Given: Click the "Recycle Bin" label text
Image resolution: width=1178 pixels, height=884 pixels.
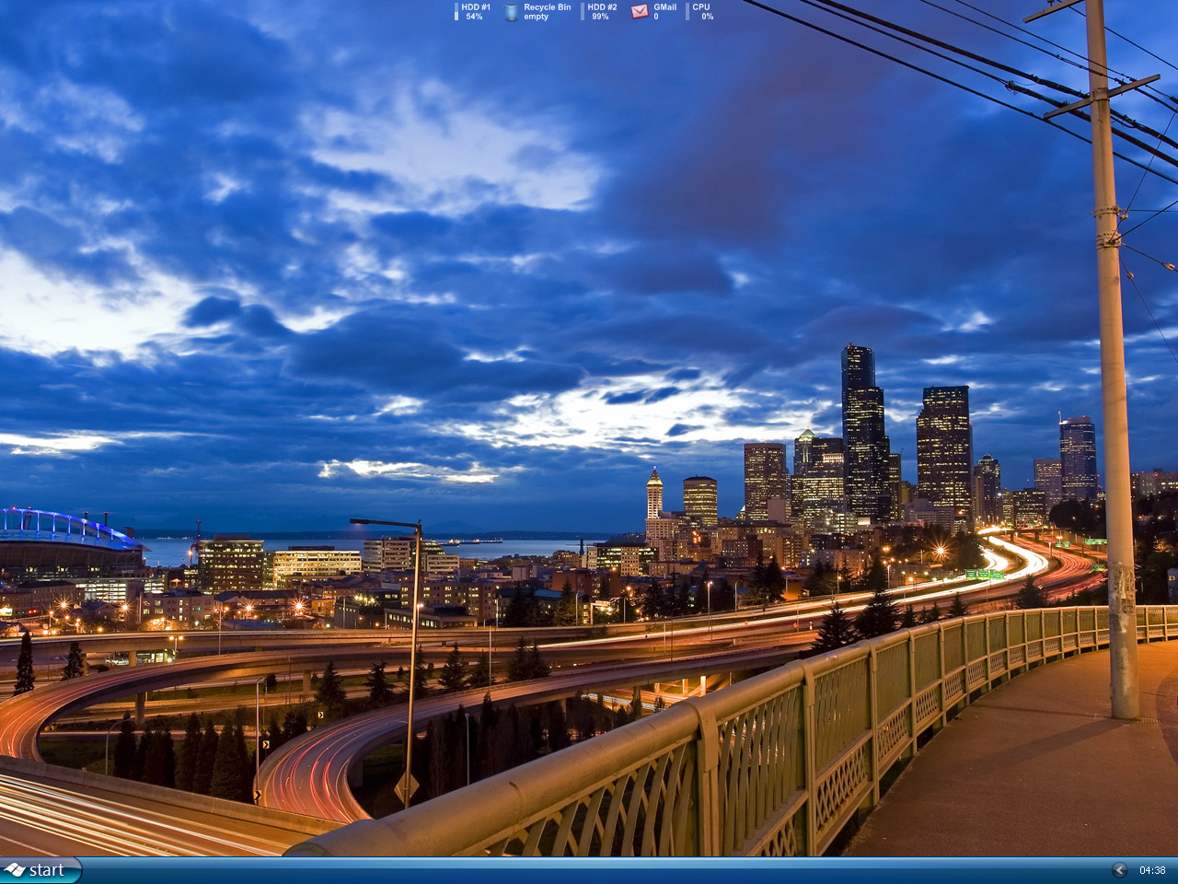Looking at the screenshot, I should point(548,6).
